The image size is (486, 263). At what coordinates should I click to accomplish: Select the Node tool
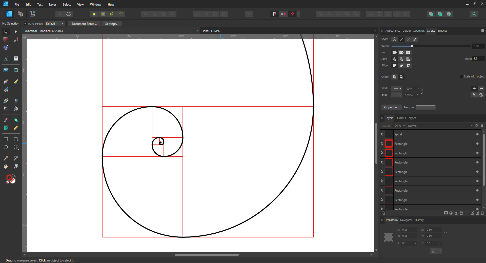16,32
